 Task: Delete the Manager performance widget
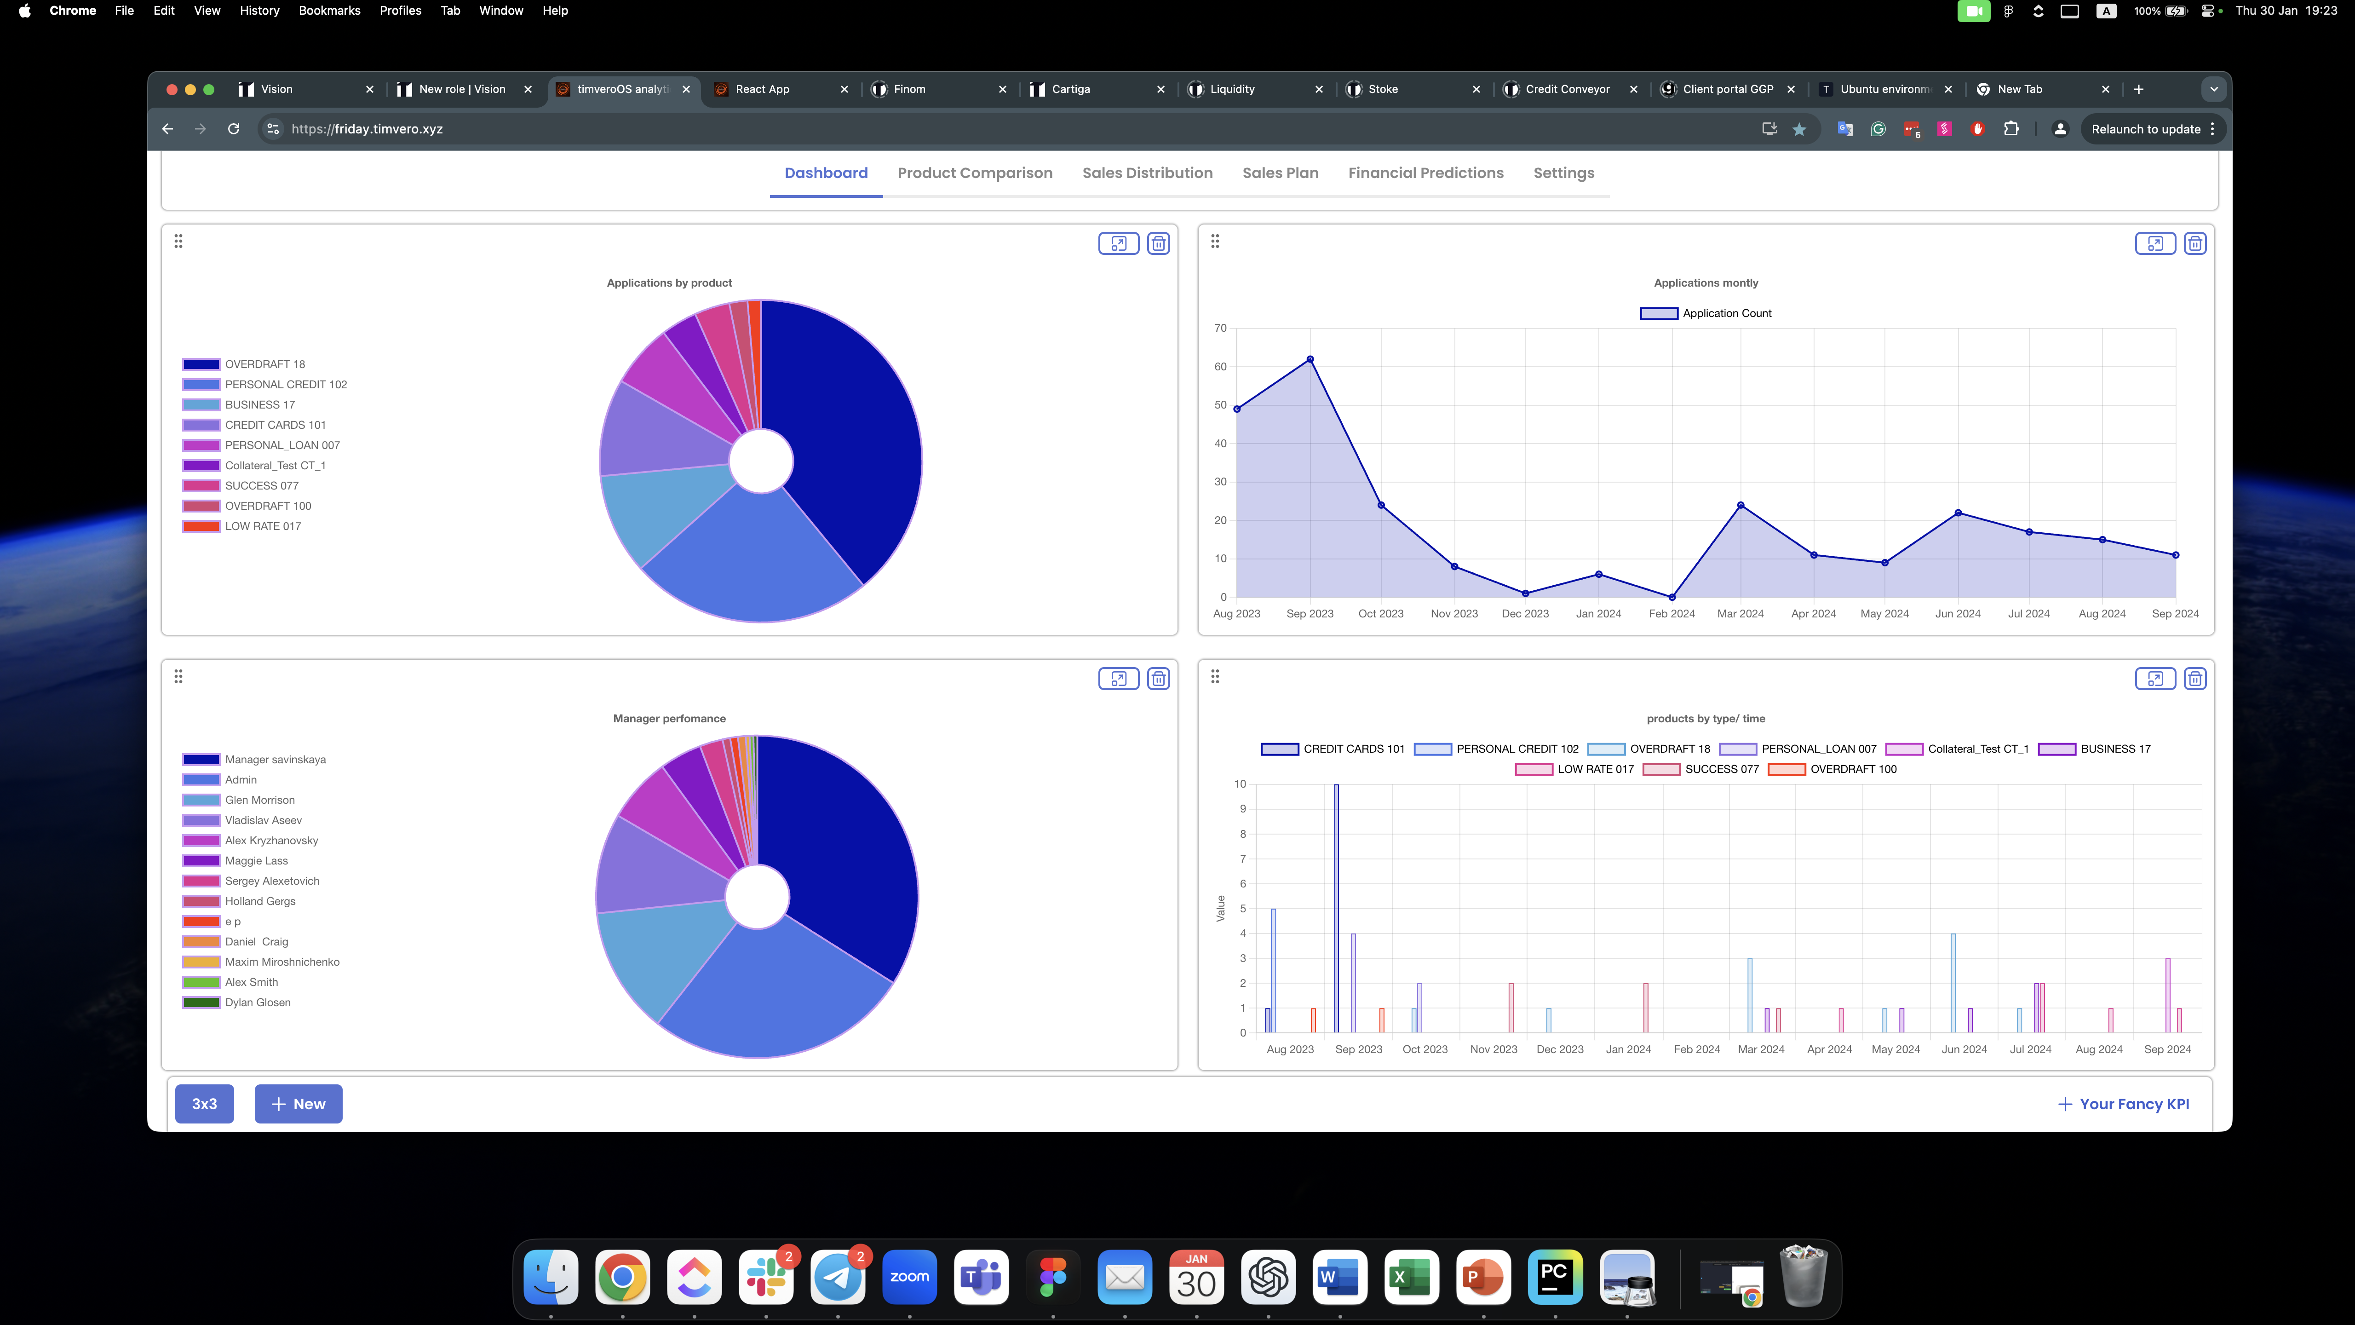[1158, 679]
